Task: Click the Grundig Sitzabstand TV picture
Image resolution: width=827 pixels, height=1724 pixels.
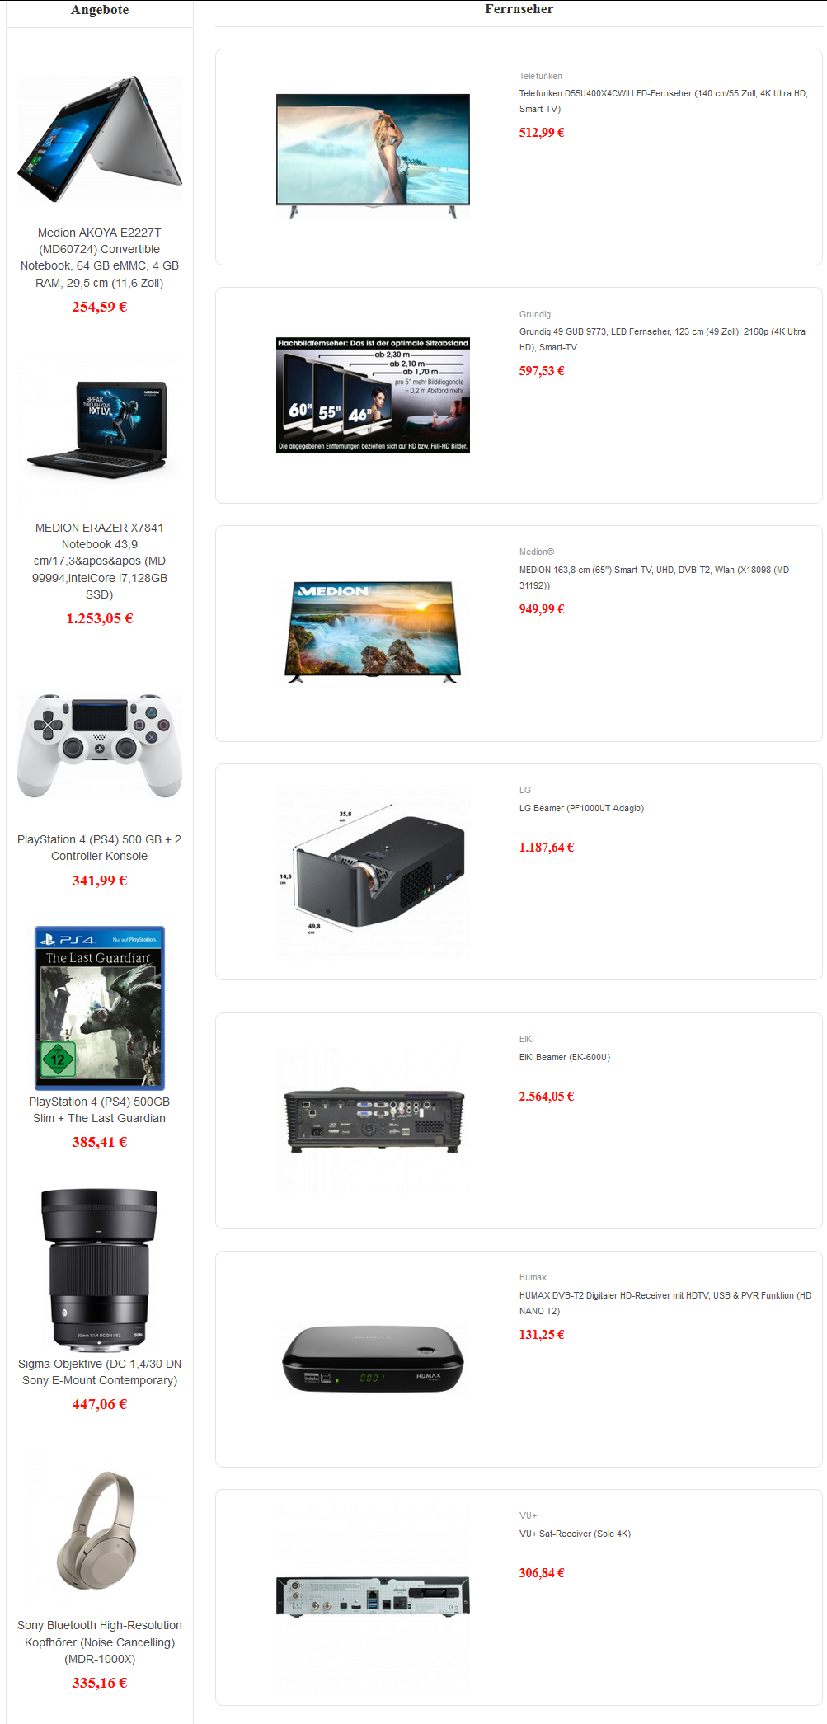Action: point(373,395)
